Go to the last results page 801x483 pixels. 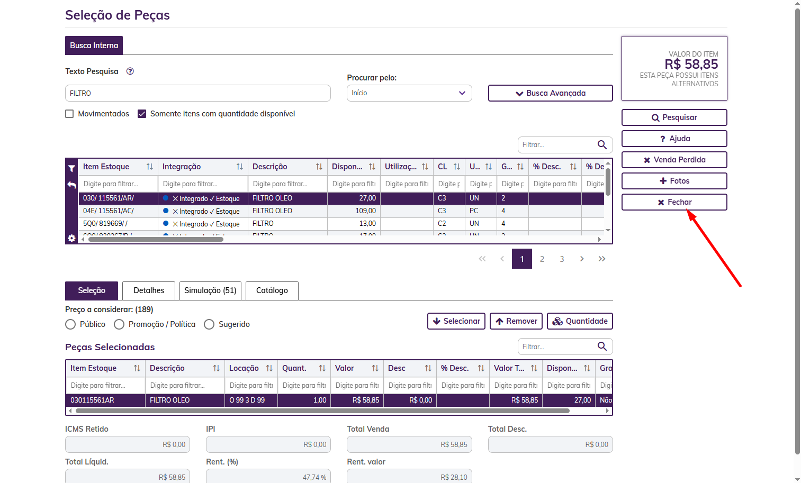click(x=602, y=259)
